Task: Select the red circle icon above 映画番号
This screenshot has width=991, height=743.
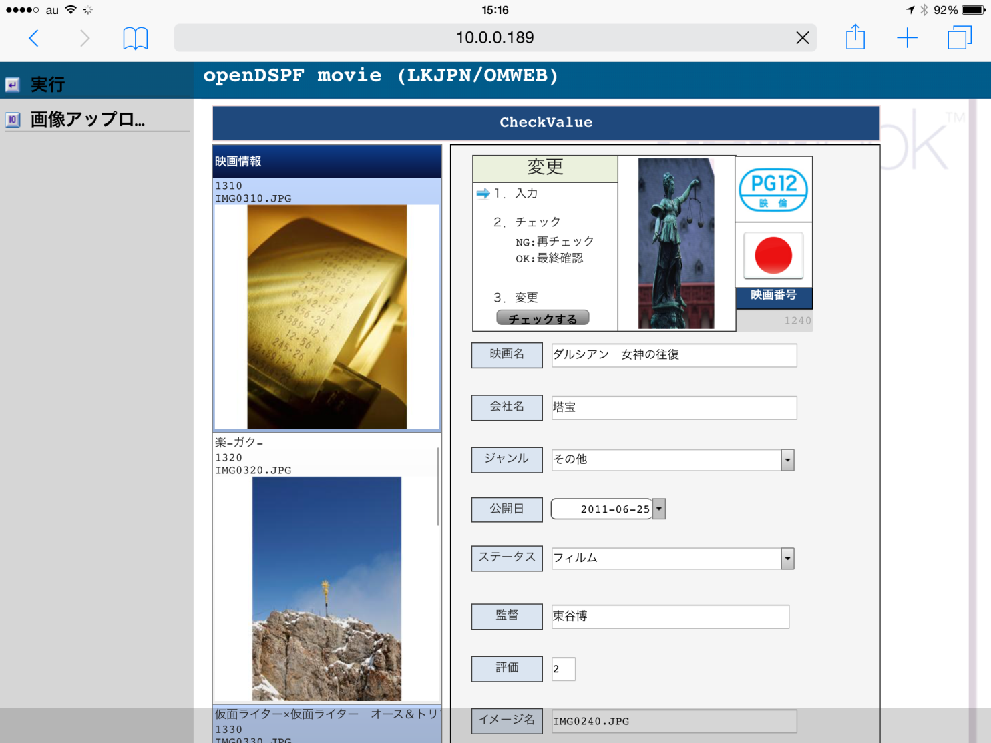Action: [773, 256]
